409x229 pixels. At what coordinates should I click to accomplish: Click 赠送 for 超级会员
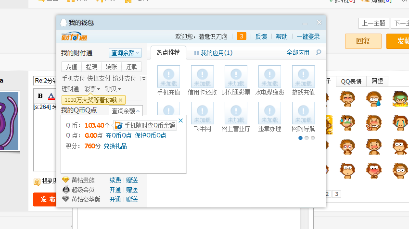click(132, 190)
